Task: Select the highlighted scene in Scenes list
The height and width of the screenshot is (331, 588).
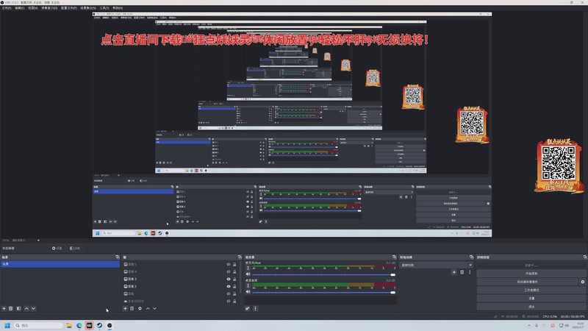Action: [x=60, y=264]
